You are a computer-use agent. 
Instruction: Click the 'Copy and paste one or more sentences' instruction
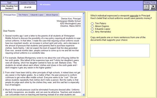[x=118, y=39]
